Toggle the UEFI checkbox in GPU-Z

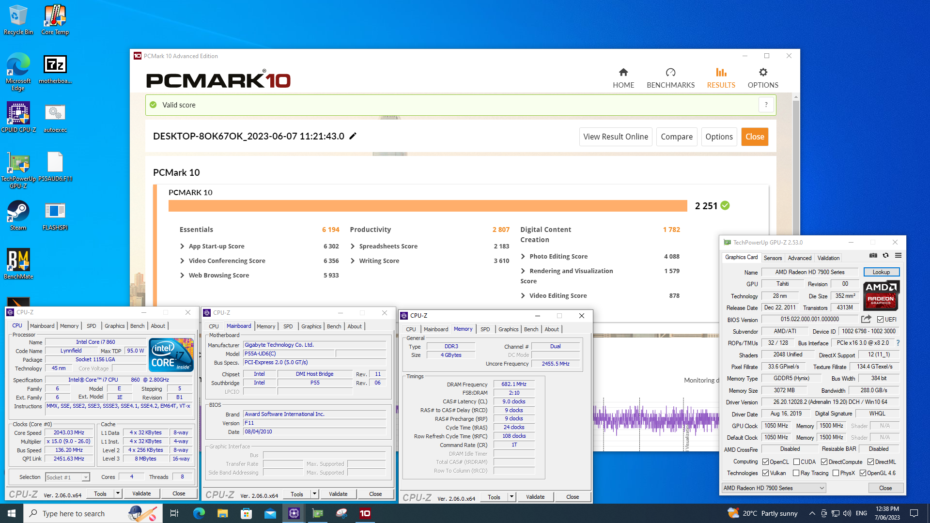tap(880, 320)
